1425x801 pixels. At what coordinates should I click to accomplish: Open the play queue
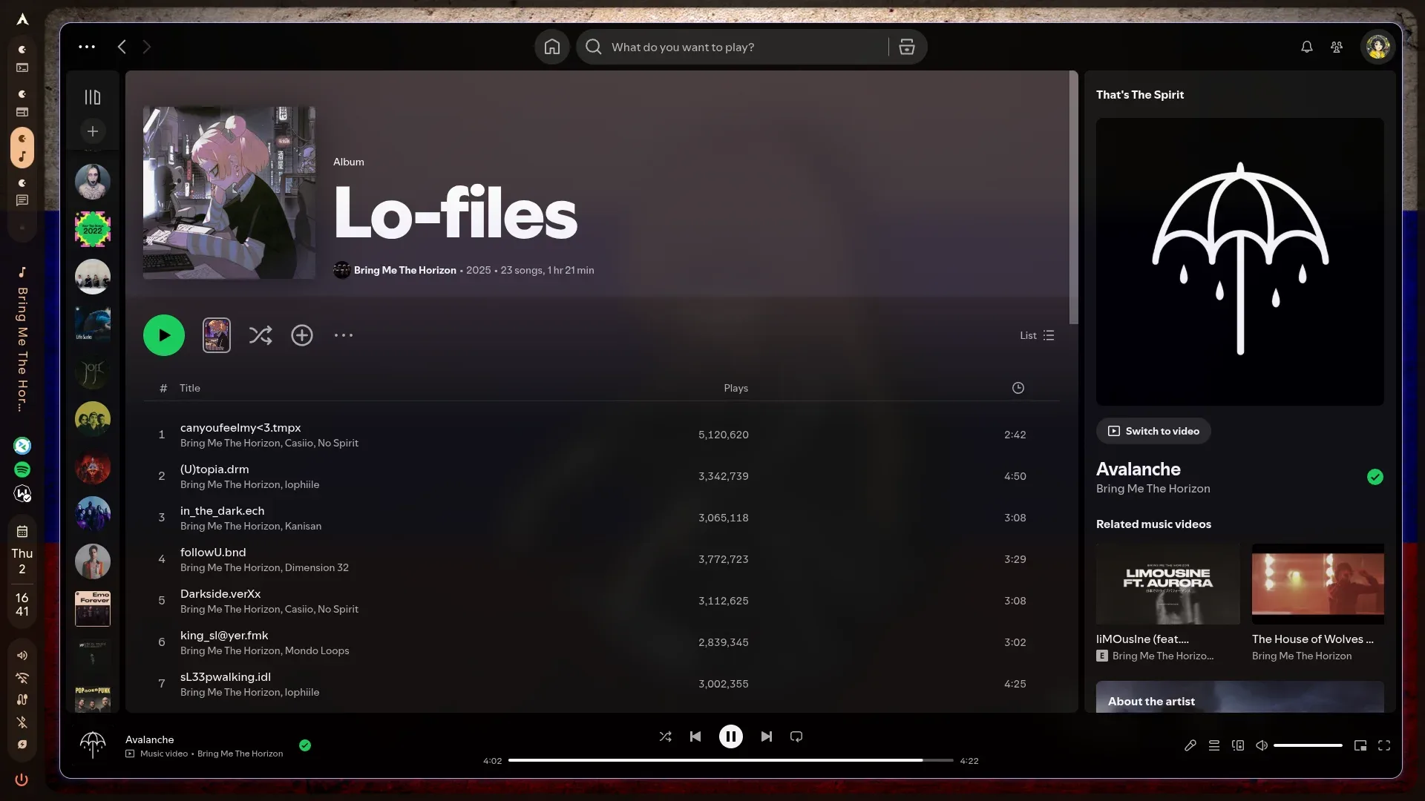tap(1214, 745)
